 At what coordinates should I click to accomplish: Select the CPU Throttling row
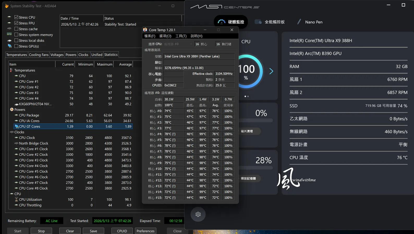pyautogui.click(x=73, y=205)
